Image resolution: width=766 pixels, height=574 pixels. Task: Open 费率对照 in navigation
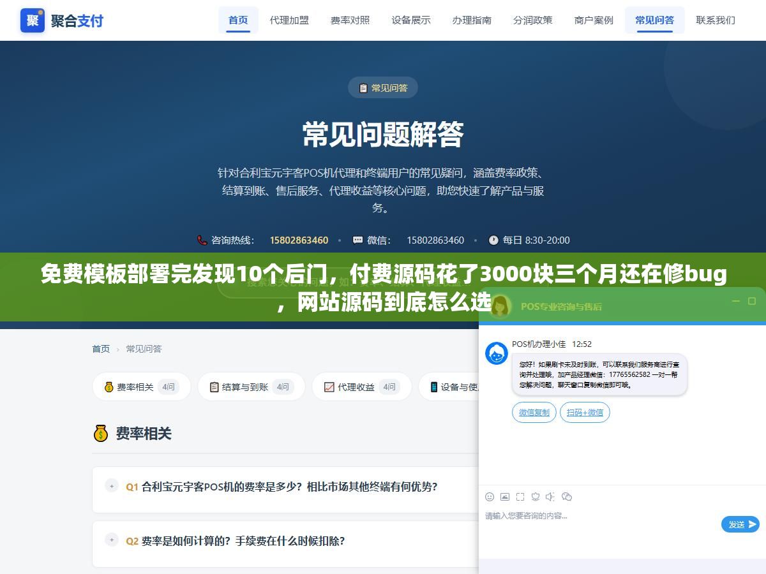coord(350,20)
